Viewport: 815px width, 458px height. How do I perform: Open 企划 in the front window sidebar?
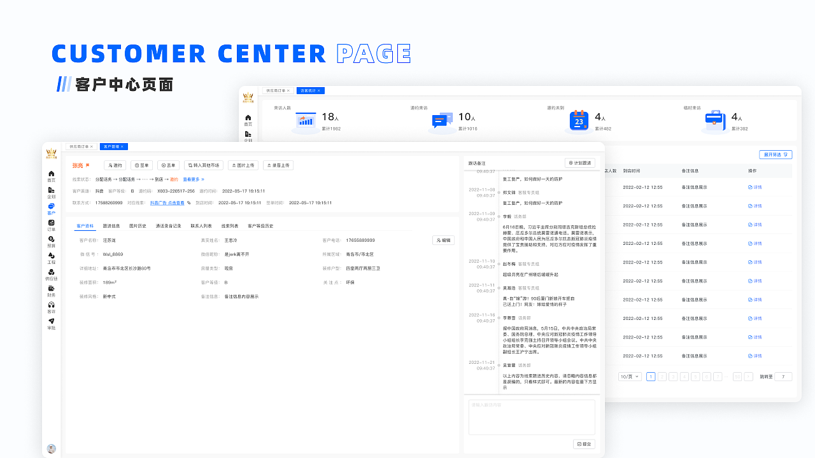point(51,192)
